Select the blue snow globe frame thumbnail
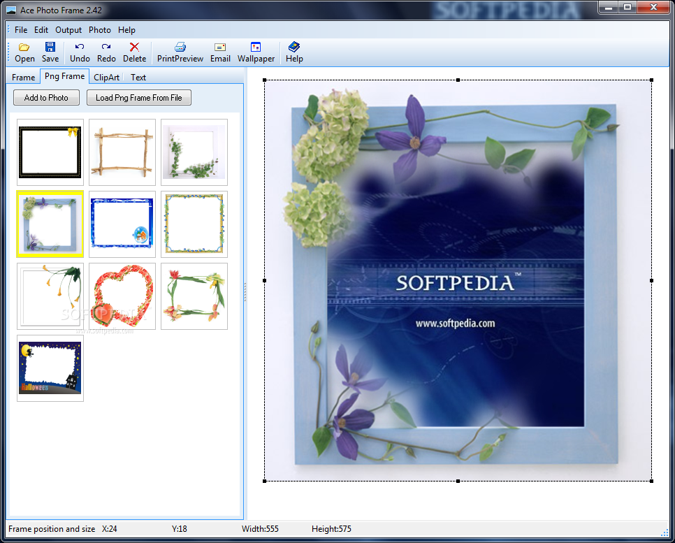Screen dimensions: 675x543 pos(122,224)
